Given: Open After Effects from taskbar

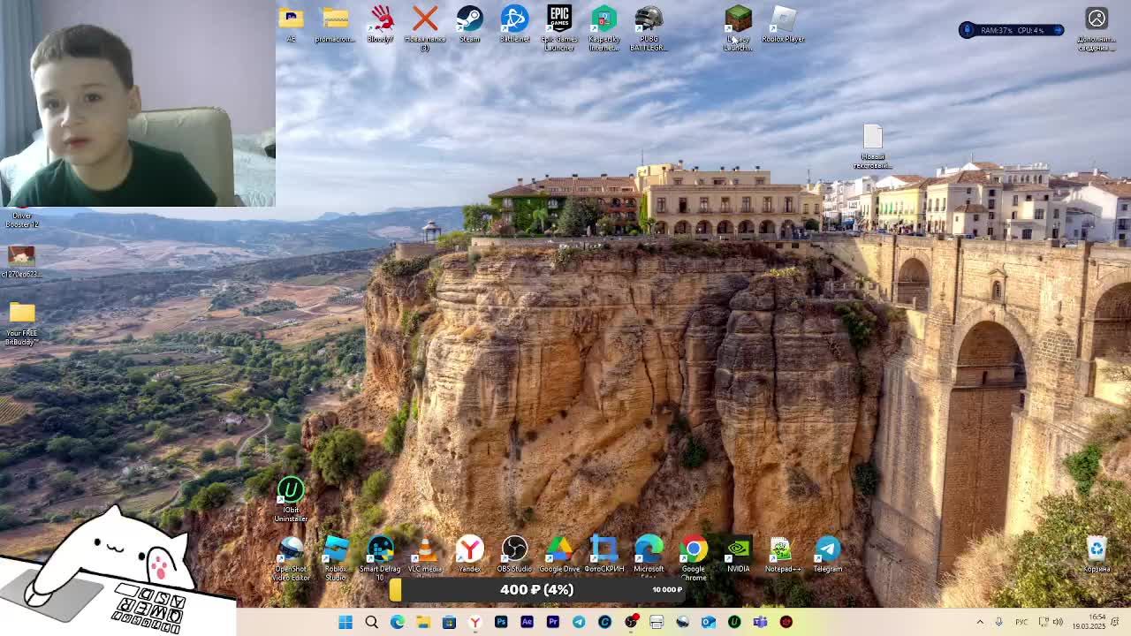Looking at the screenshot, I should [x=527, y=622].
